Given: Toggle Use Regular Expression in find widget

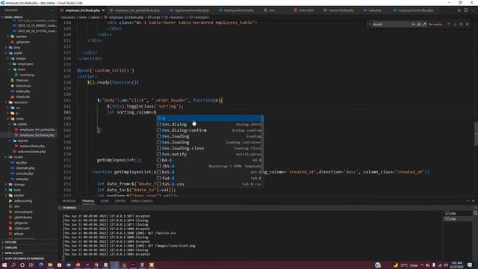Looking at the screenshot, I should tap(424, 24).
